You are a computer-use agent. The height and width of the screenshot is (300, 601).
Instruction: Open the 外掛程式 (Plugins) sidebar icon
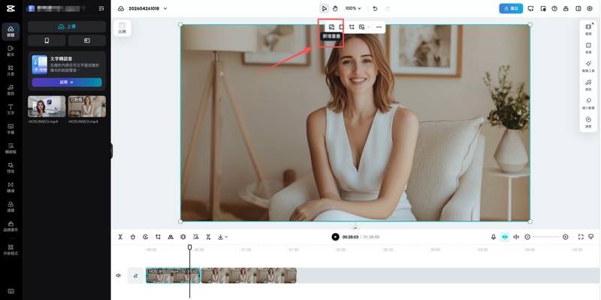pyautogui.click(x=11, y=250)
